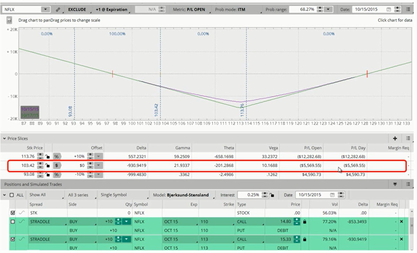Viewport: 417px width, 253px height.
Task: Open Positions and Simulated Trades list menu icon
Action: 408,184
